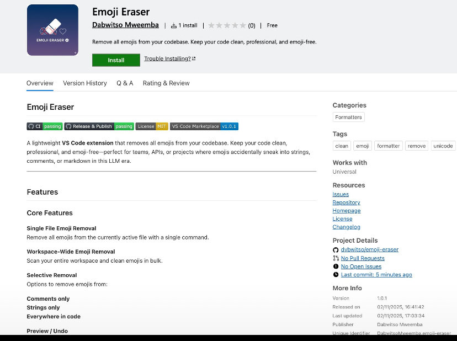The height and width of the screenshot is (341, 457).
Task: Click the issues exclamation icon before No Open Issues
Action: click(336, 266)
